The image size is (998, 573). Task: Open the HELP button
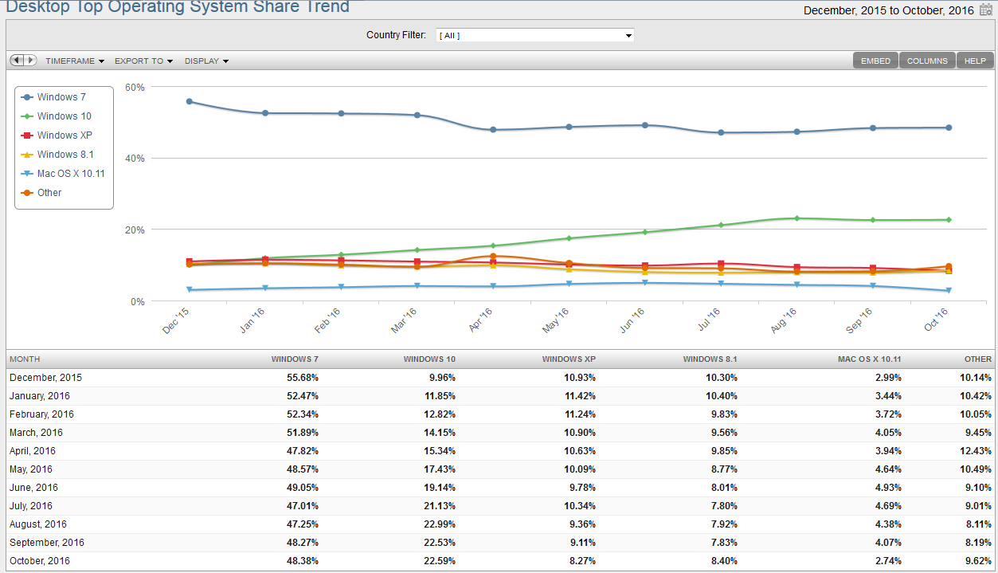[975, 61]
